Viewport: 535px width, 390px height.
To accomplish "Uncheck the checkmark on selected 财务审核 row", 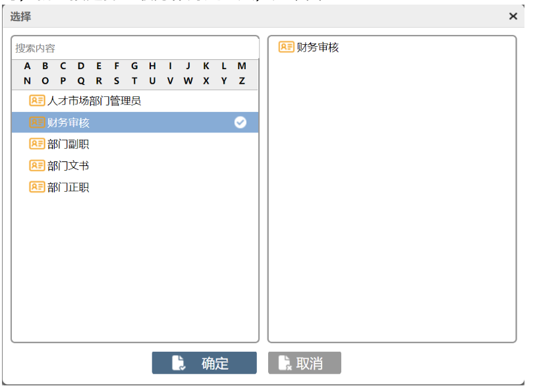I will (240, 123).
